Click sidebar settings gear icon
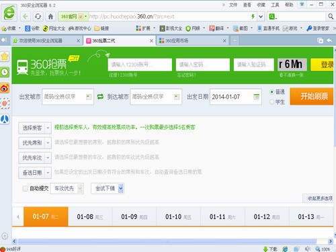The image size is (336, 252). (x=5, y=236)
